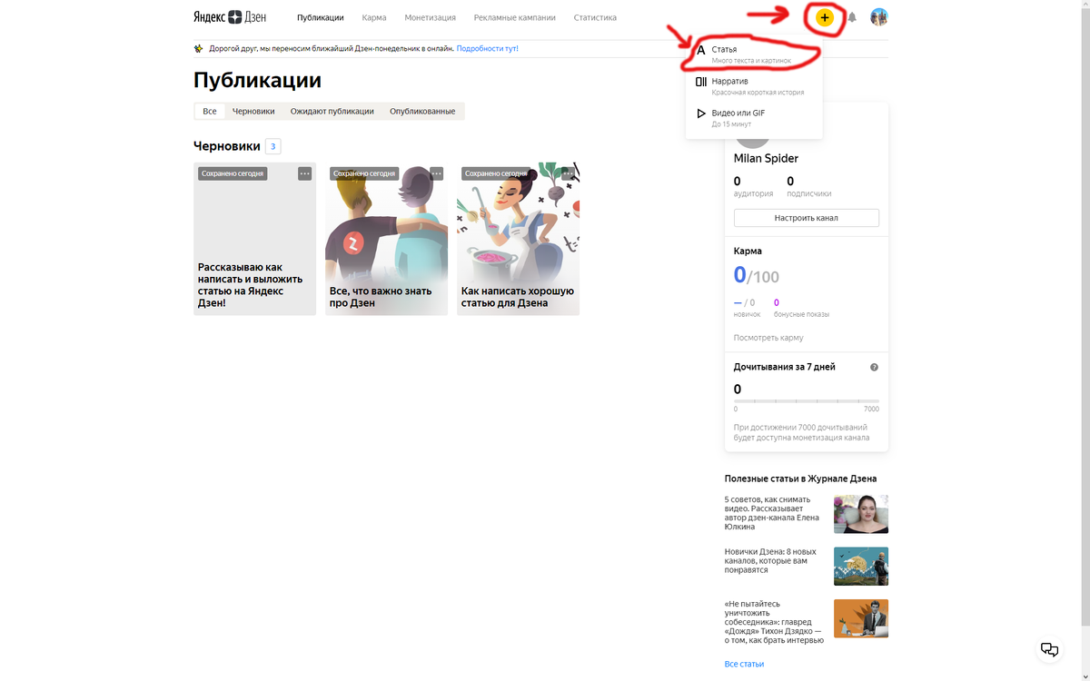Click thumbnail of Елена Юлкина video article
Image resolution: width=1090 pixels, height=681 pixels.
point(861,514)
